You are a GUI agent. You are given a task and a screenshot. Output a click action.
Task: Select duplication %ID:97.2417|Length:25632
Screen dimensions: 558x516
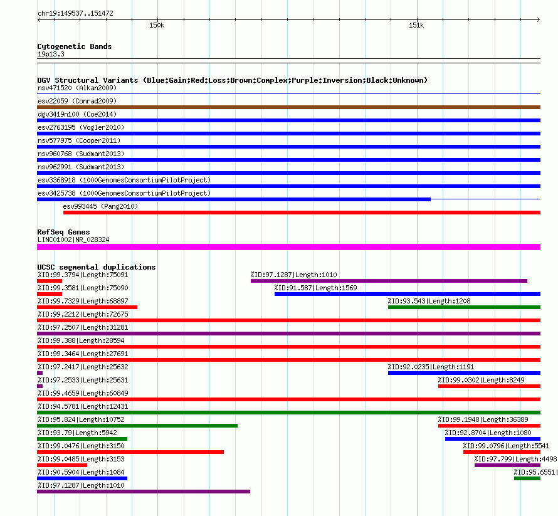tap(83, 367)
